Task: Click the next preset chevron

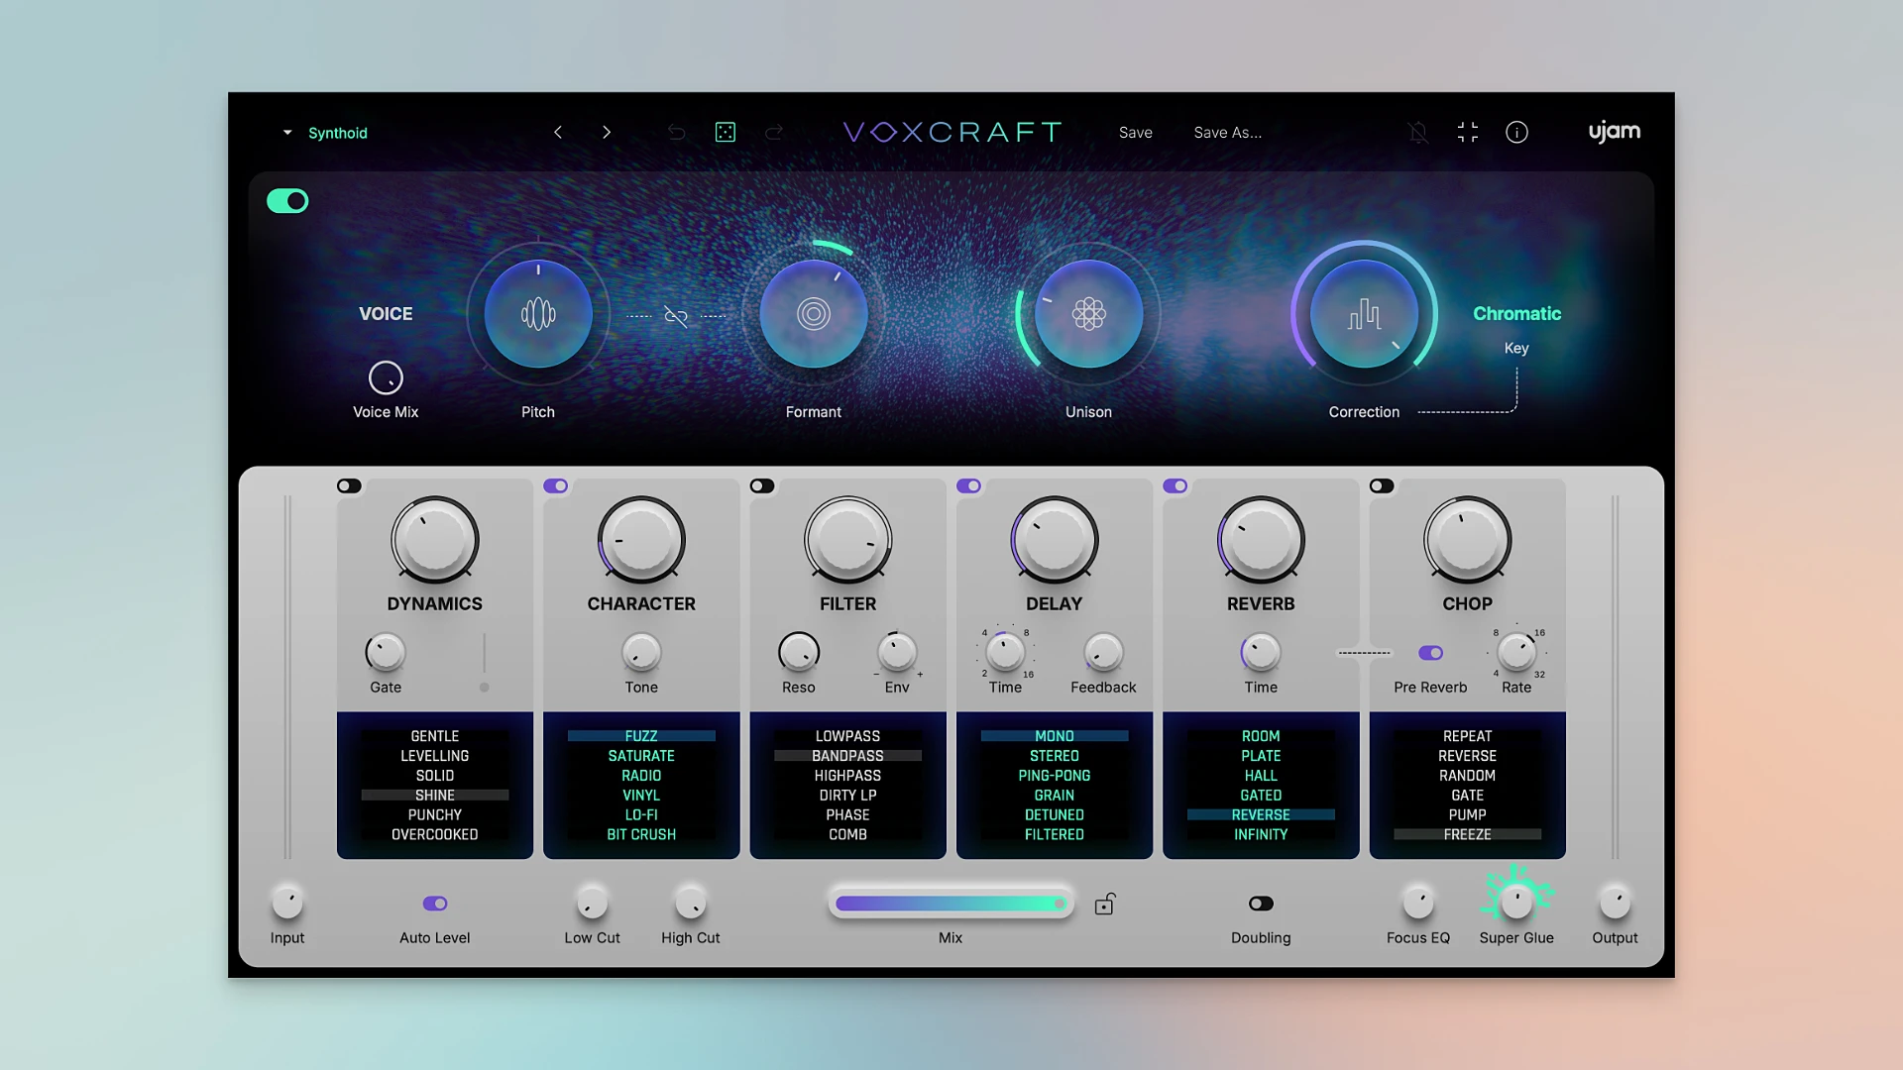Action: click(607, 132)
